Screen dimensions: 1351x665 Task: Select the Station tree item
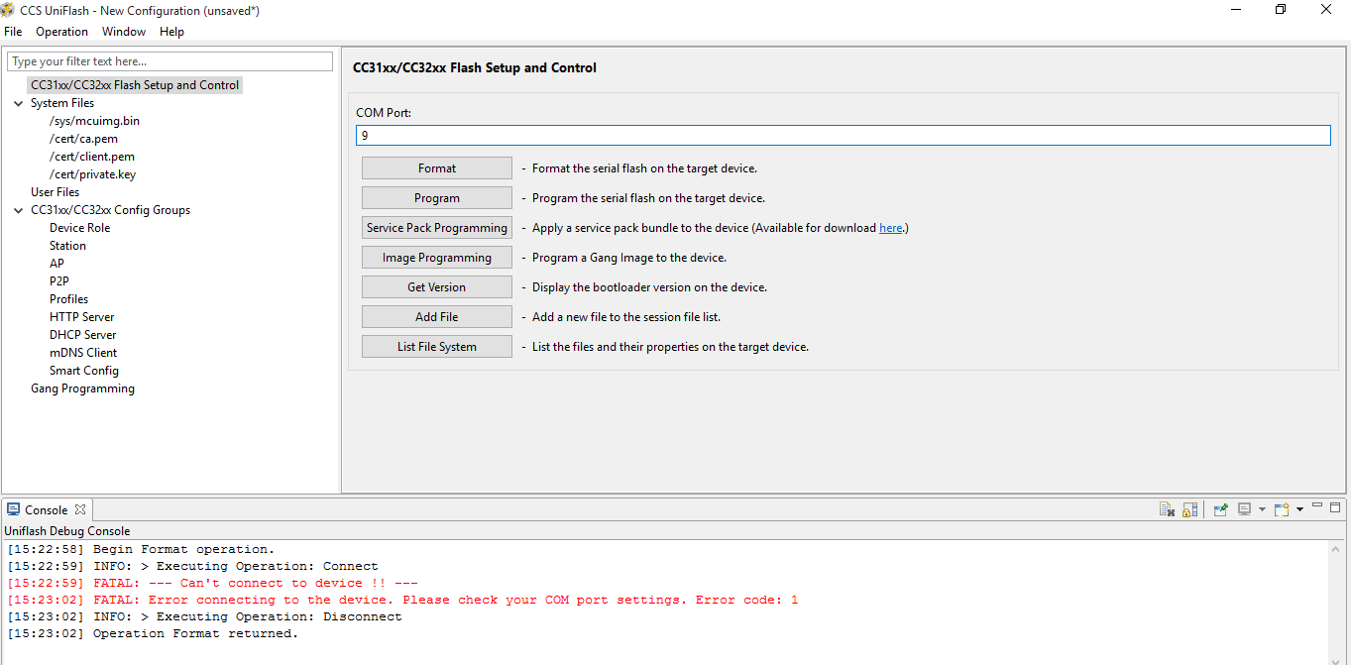click(x=67, y=246)
